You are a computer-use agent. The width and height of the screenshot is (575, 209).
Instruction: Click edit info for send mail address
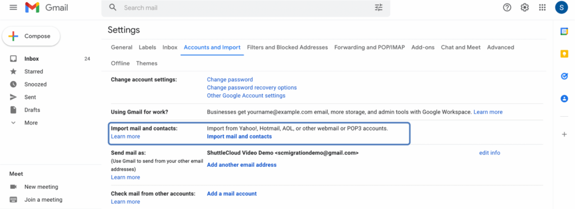(490, 153)
